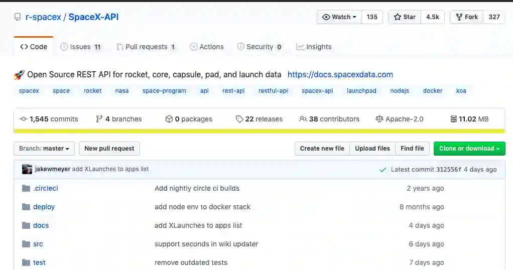Click the releases tag icon
Viewport: 513px width, 270px height.
(239, 119)
